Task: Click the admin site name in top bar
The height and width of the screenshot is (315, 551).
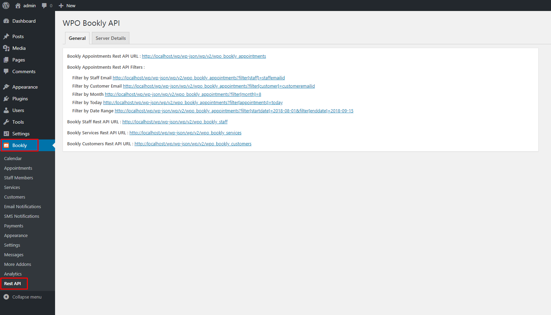Action: click(30, 5)
